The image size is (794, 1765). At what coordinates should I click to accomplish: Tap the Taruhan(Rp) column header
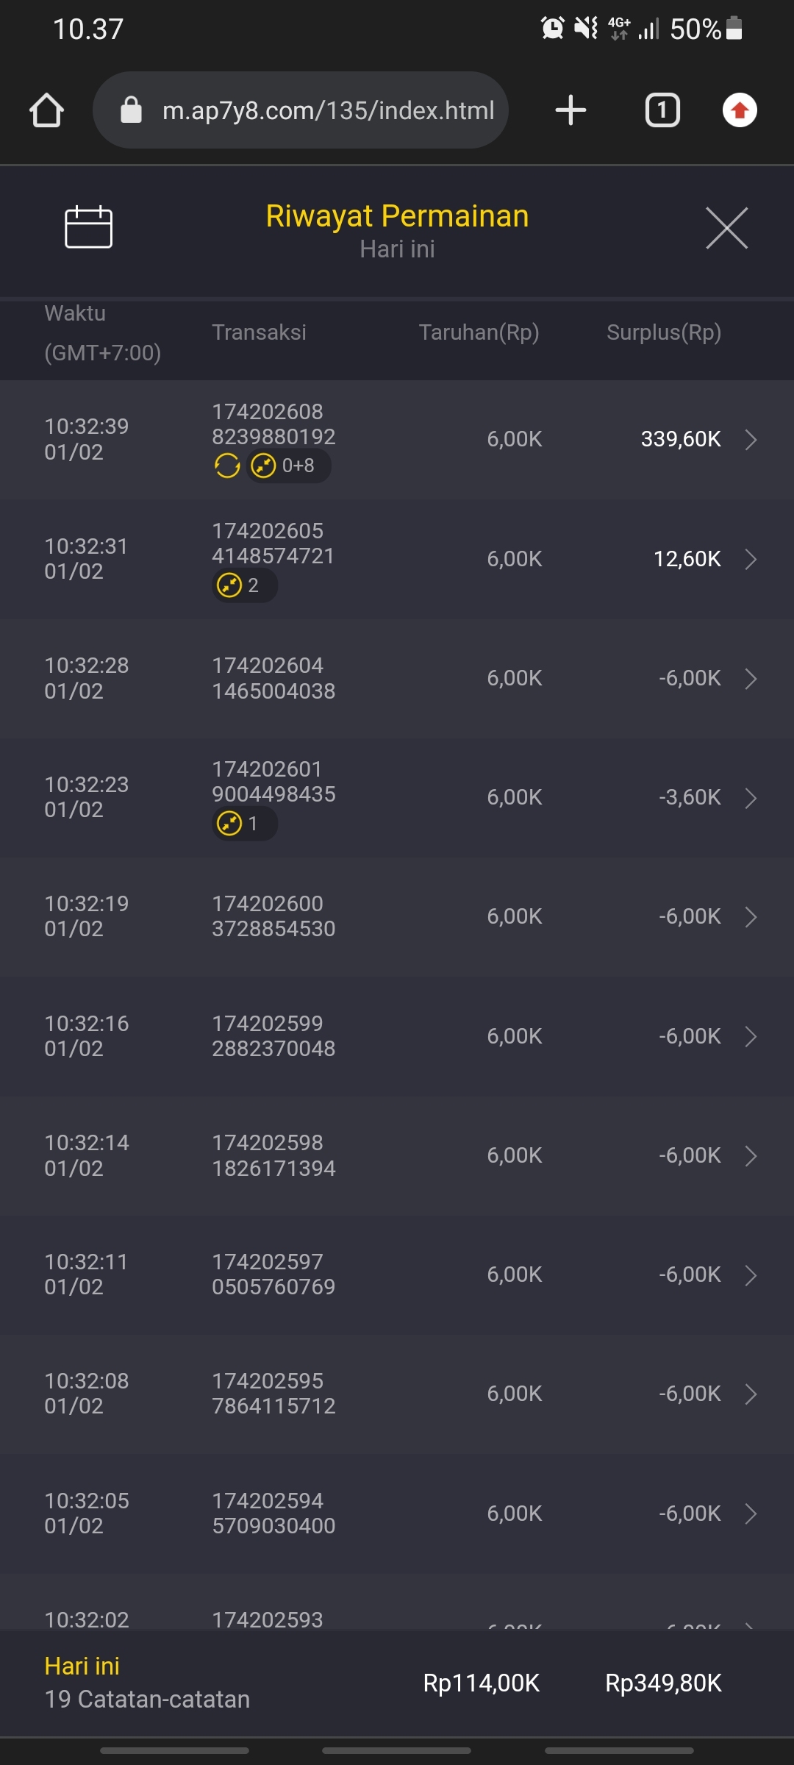479,332
